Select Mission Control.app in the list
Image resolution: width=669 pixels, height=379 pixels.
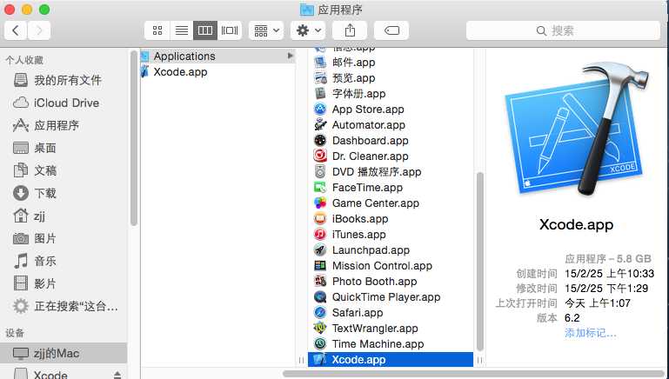click(x=391, y=266)
